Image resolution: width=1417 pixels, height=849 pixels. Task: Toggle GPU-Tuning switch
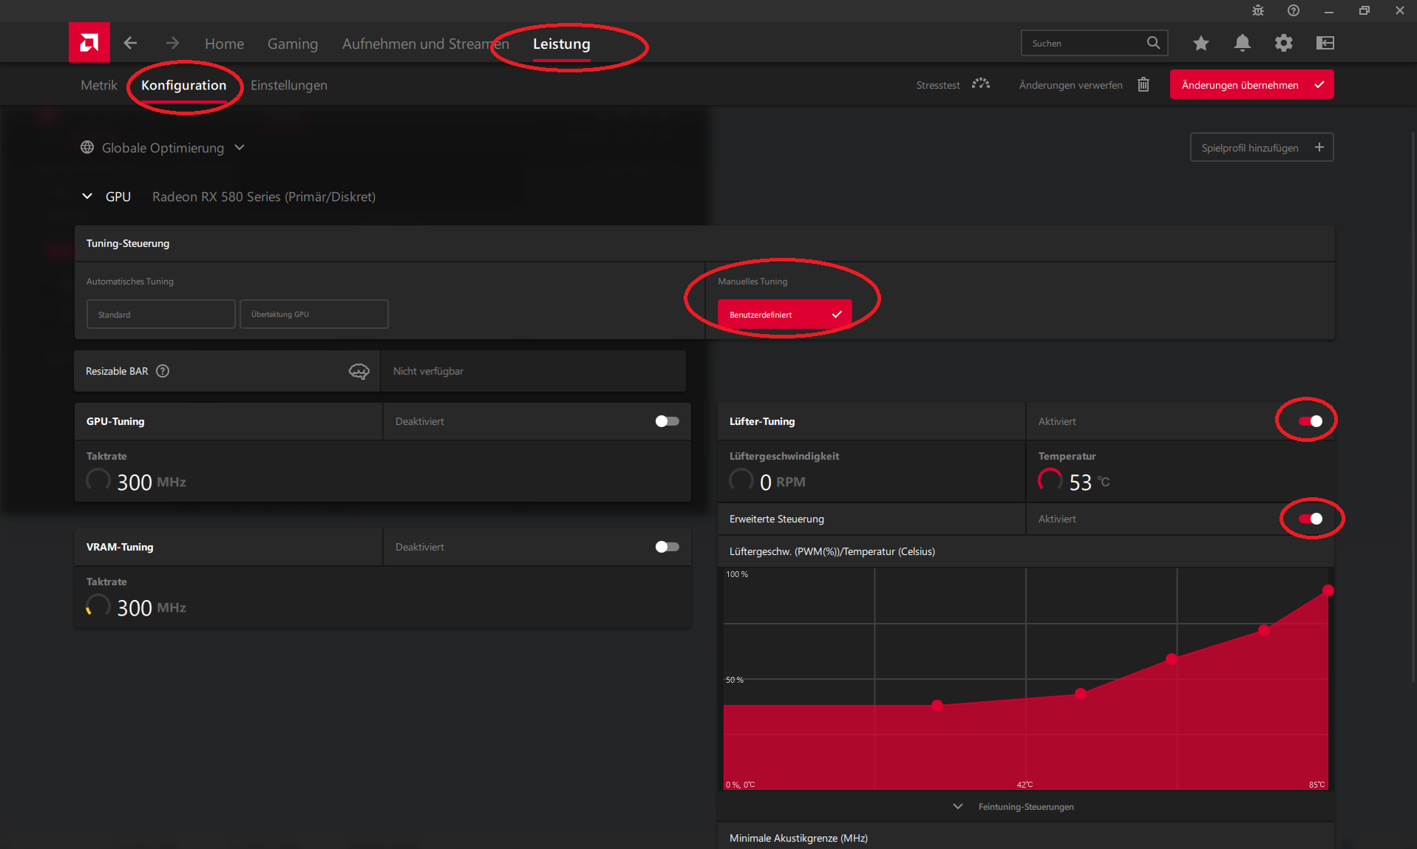click(x=667, y=421)
